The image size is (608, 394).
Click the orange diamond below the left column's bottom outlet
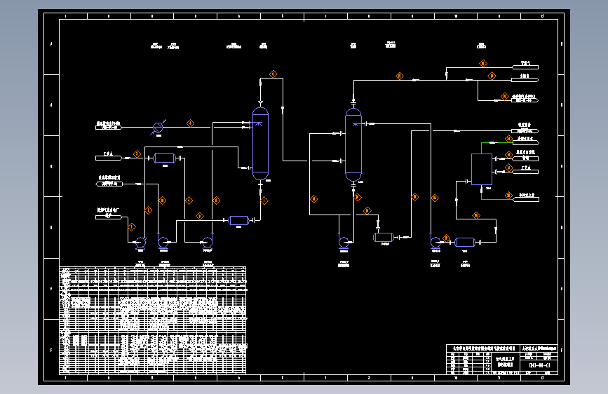pyautogui.click(x=264, y=201)
